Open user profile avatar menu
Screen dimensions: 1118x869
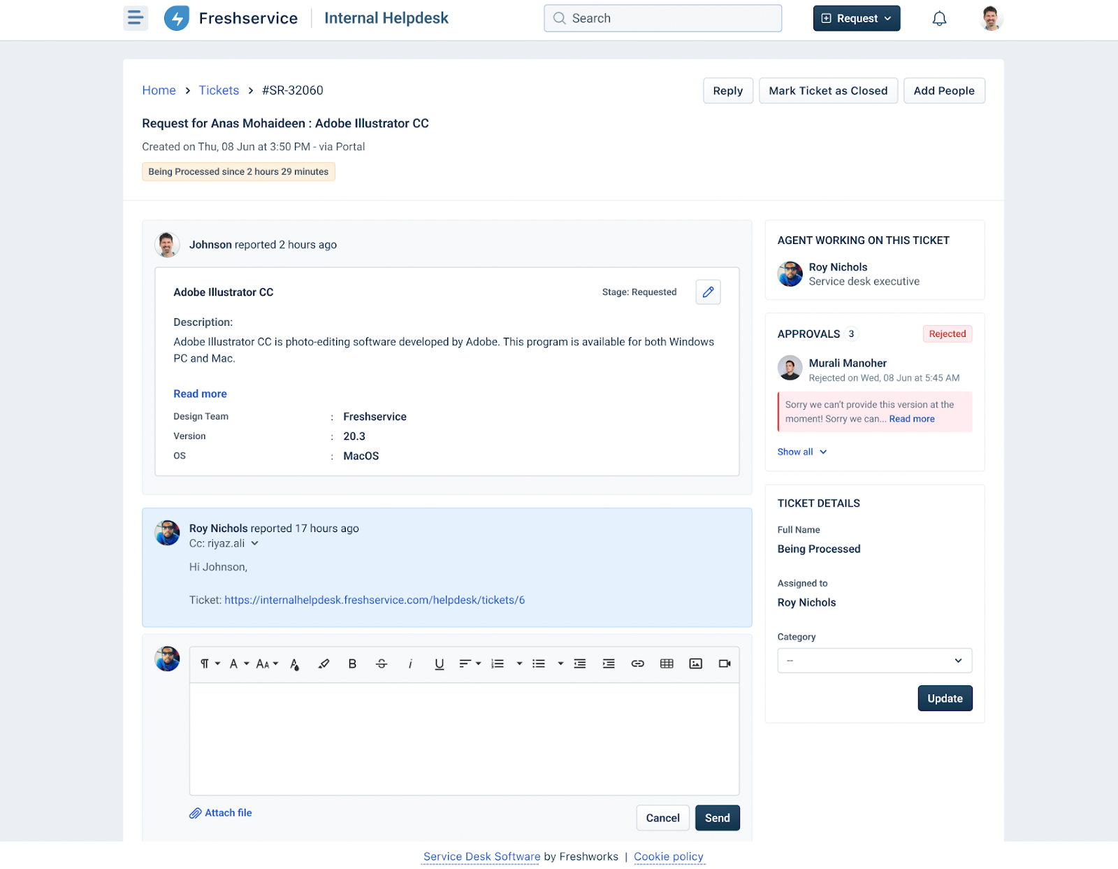pyautogui.click(x=990, y=18)
